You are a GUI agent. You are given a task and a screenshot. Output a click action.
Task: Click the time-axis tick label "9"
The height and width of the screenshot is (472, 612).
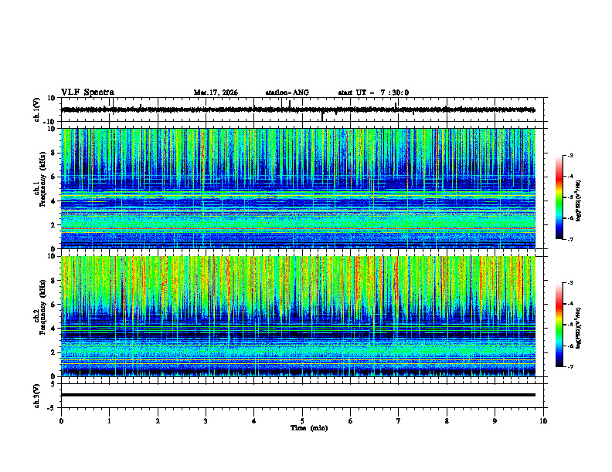[495, 421]
